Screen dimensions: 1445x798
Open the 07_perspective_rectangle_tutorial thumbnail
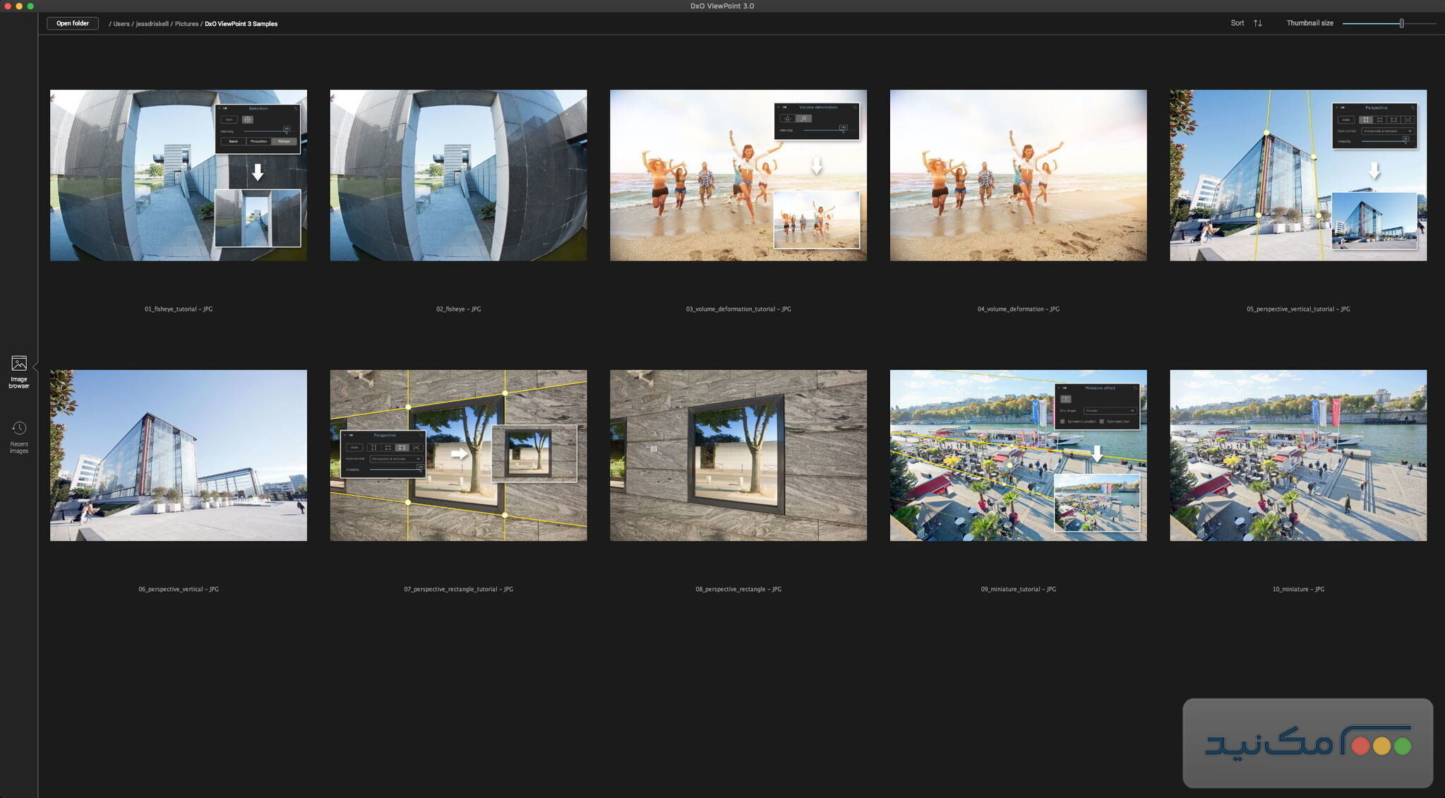(x=458, y=455)
